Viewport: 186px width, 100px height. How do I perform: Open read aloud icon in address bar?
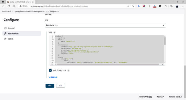click(128, 6)
